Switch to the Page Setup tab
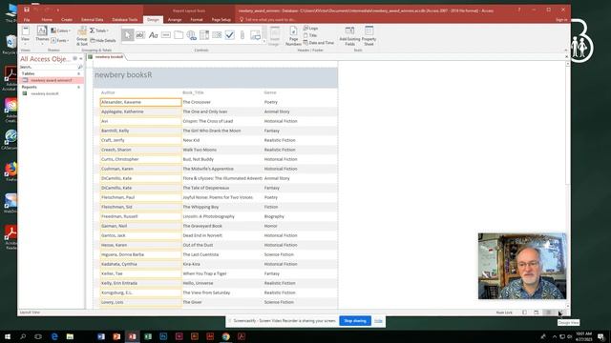 point(221,19)
